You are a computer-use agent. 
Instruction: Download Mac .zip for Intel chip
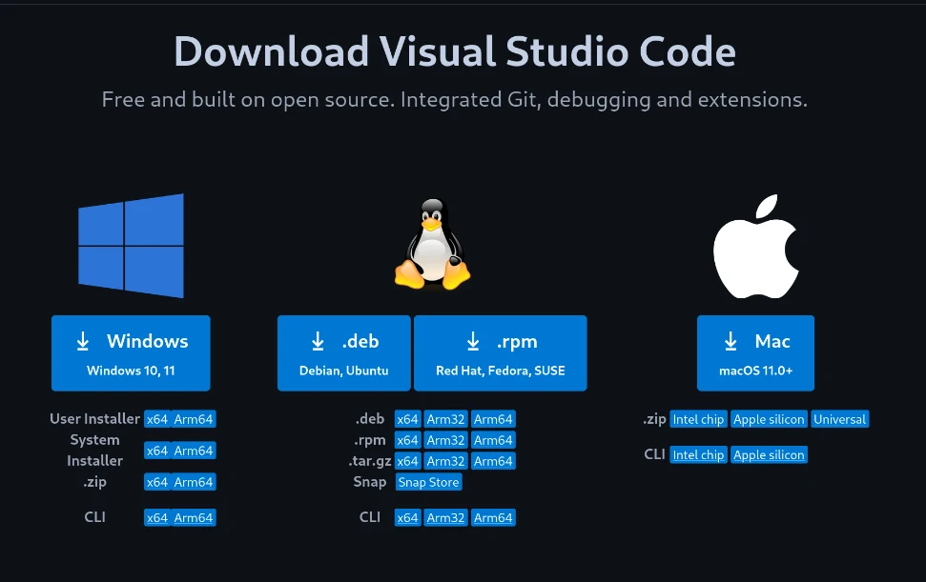tap(698, 419)
